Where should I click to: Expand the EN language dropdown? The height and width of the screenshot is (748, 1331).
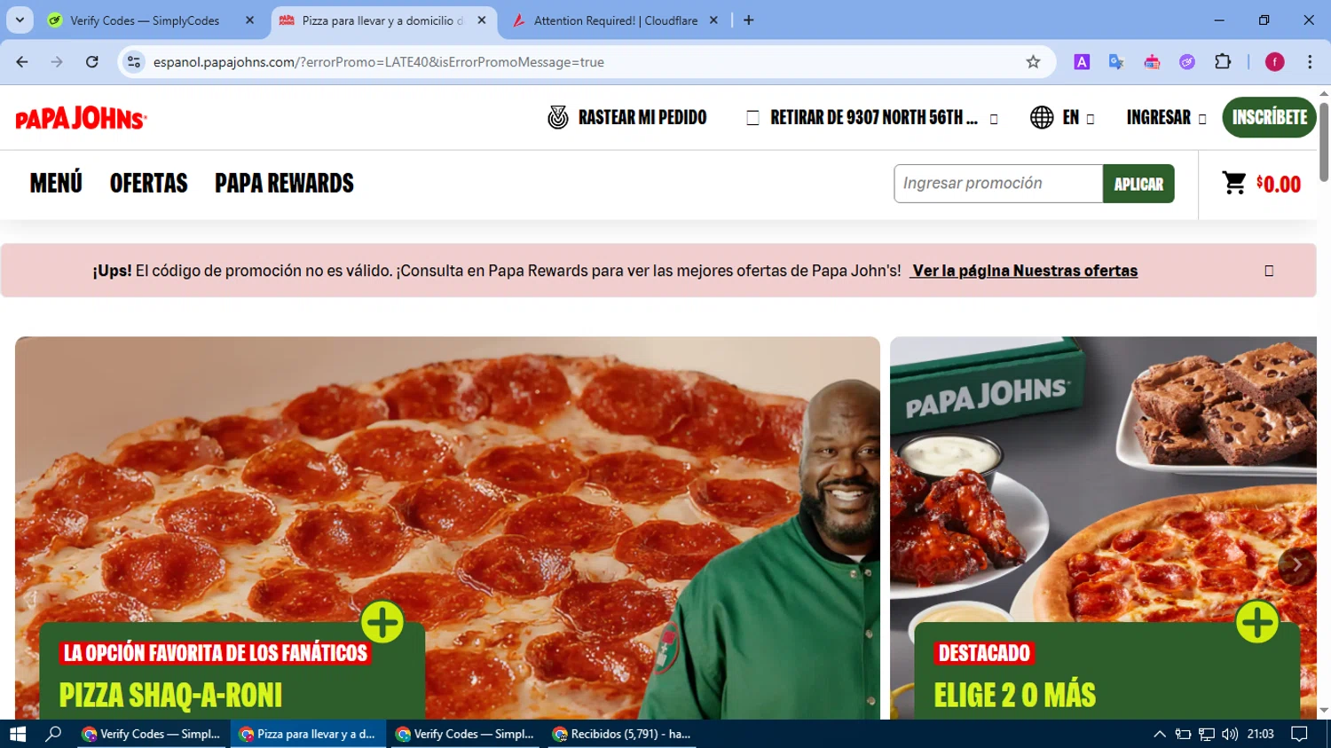pos(1091,119)
